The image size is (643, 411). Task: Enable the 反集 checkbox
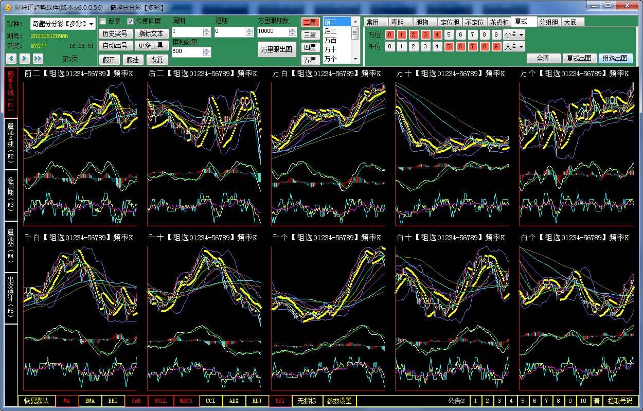coord(103,22)
